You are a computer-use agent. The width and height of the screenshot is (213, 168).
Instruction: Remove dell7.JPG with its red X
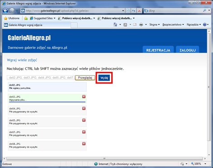point(84,132)
